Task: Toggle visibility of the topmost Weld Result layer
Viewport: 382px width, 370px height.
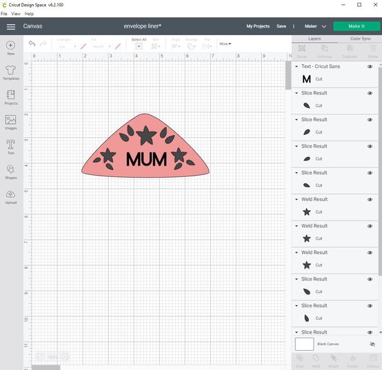Action: coord(370,200)
